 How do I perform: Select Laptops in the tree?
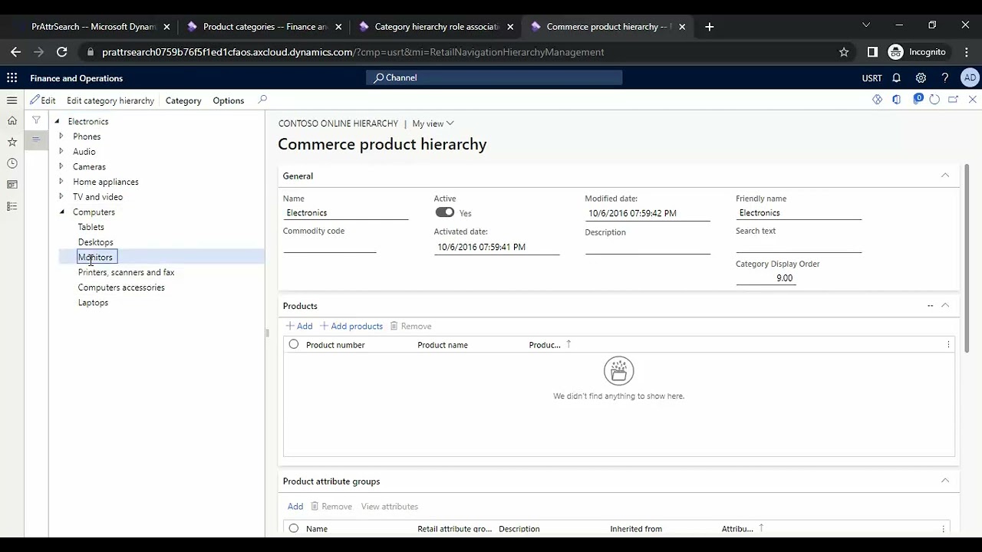(93, 302)
